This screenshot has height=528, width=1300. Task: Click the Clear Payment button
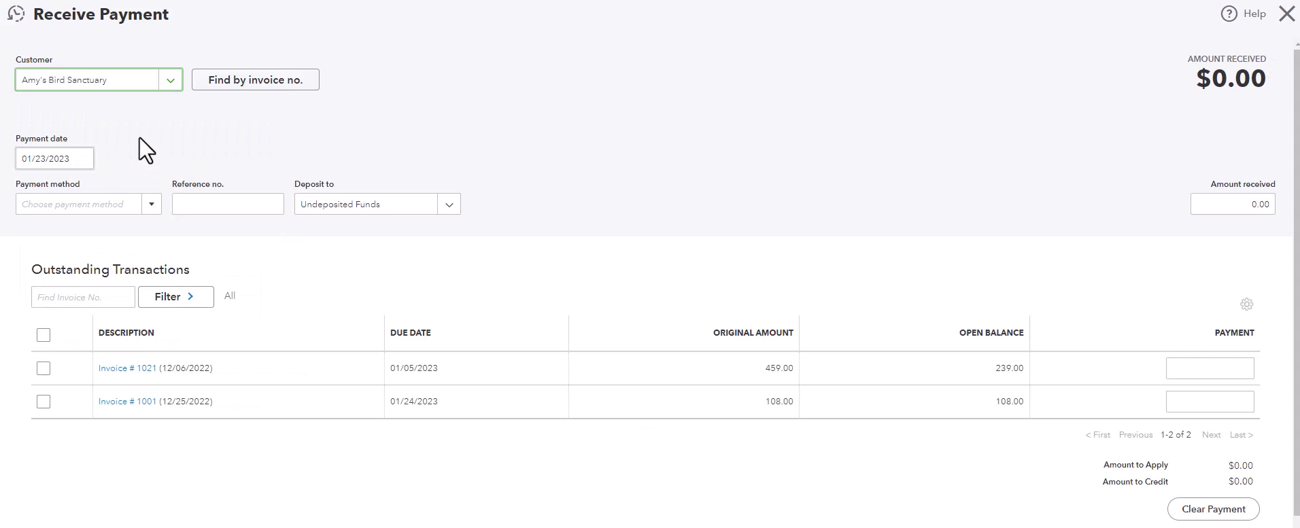[x=1214, y=509]
